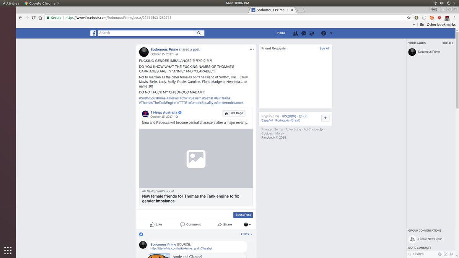Open the Notifications globe icon
459x258 pixels.
312,33
